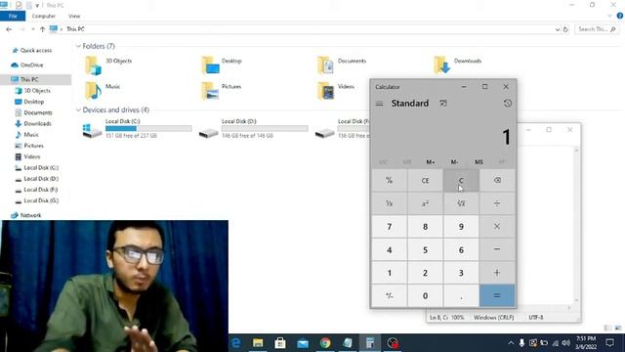This screenshot has height=352, width=625.
Task: Click the percent key in Calculator
Action: tap(390, 180)
